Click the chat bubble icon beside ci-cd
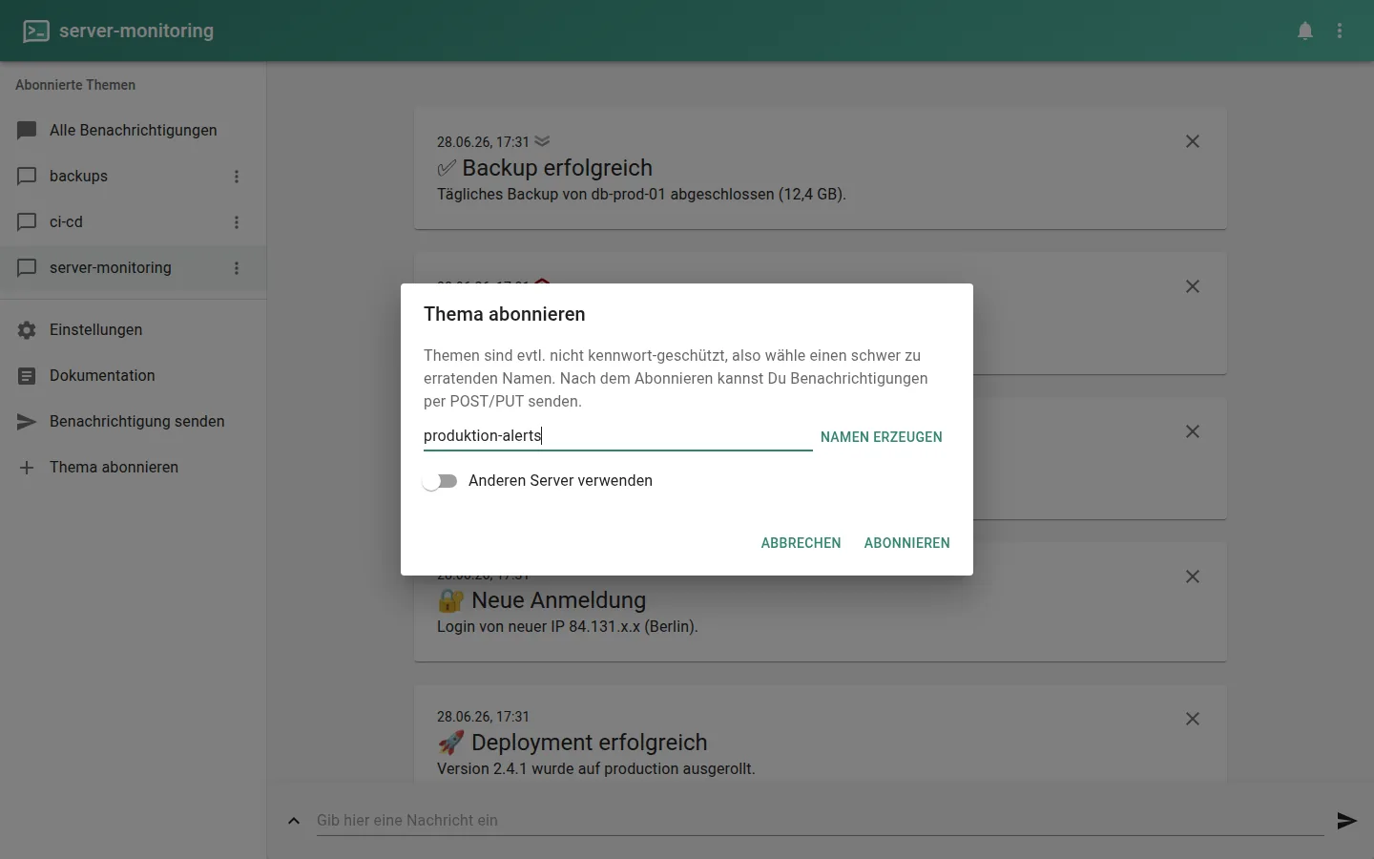This screenshot has height=859, width=1374. (27, 222)
